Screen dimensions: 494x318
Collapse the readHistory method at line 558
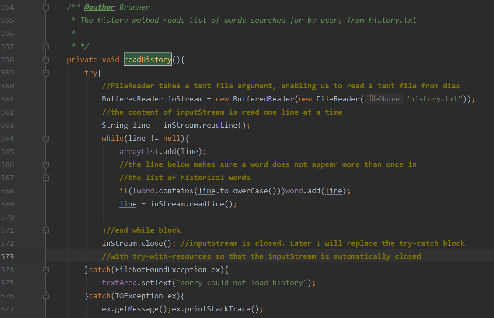tap(46, 60)
